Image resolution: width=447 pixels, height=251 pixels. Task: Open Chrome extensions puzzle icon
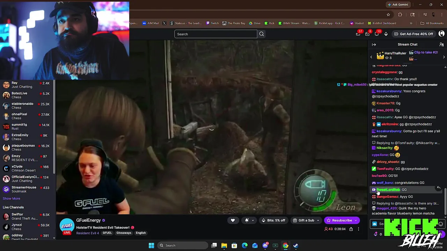coord(400,15)
